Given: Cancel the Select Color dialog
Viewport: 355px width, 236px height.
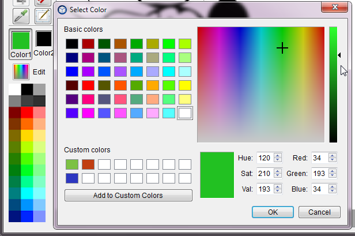Looking at the screenshot, I should (x=319, y=212).
